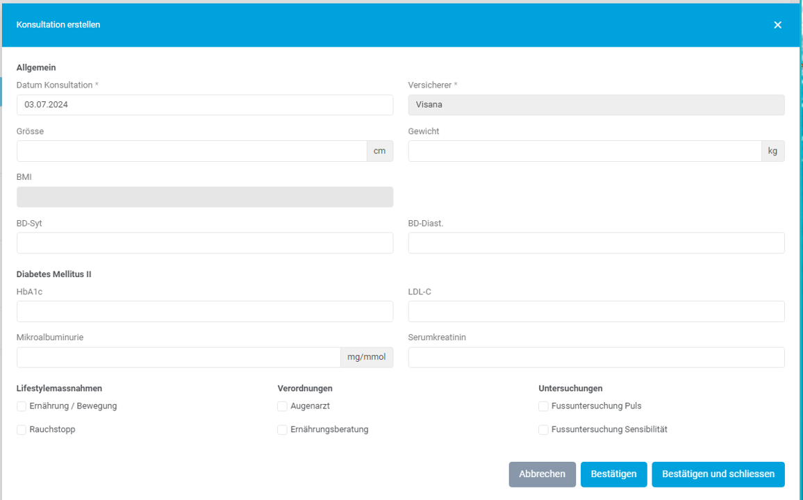Close the Konsultation erstellen dialog
The image size is (803, 500).
point(777,24)
